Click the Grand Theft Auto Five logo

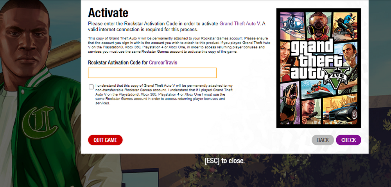tap(319, 62)
